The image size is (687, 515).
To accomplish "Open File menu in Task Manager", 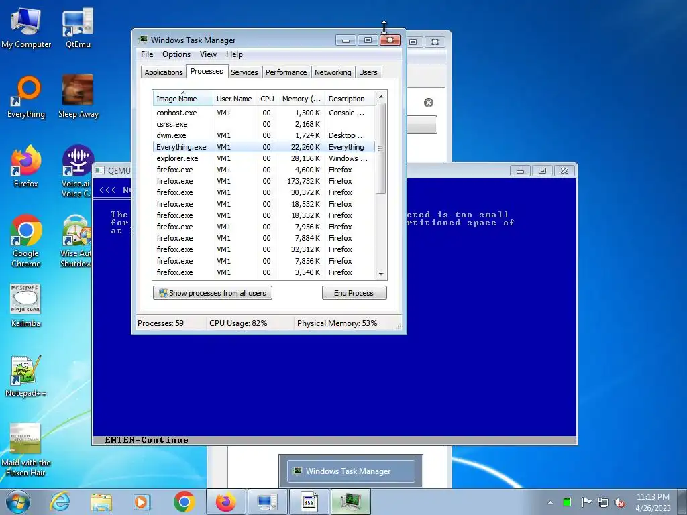I will tap(147, 54).
